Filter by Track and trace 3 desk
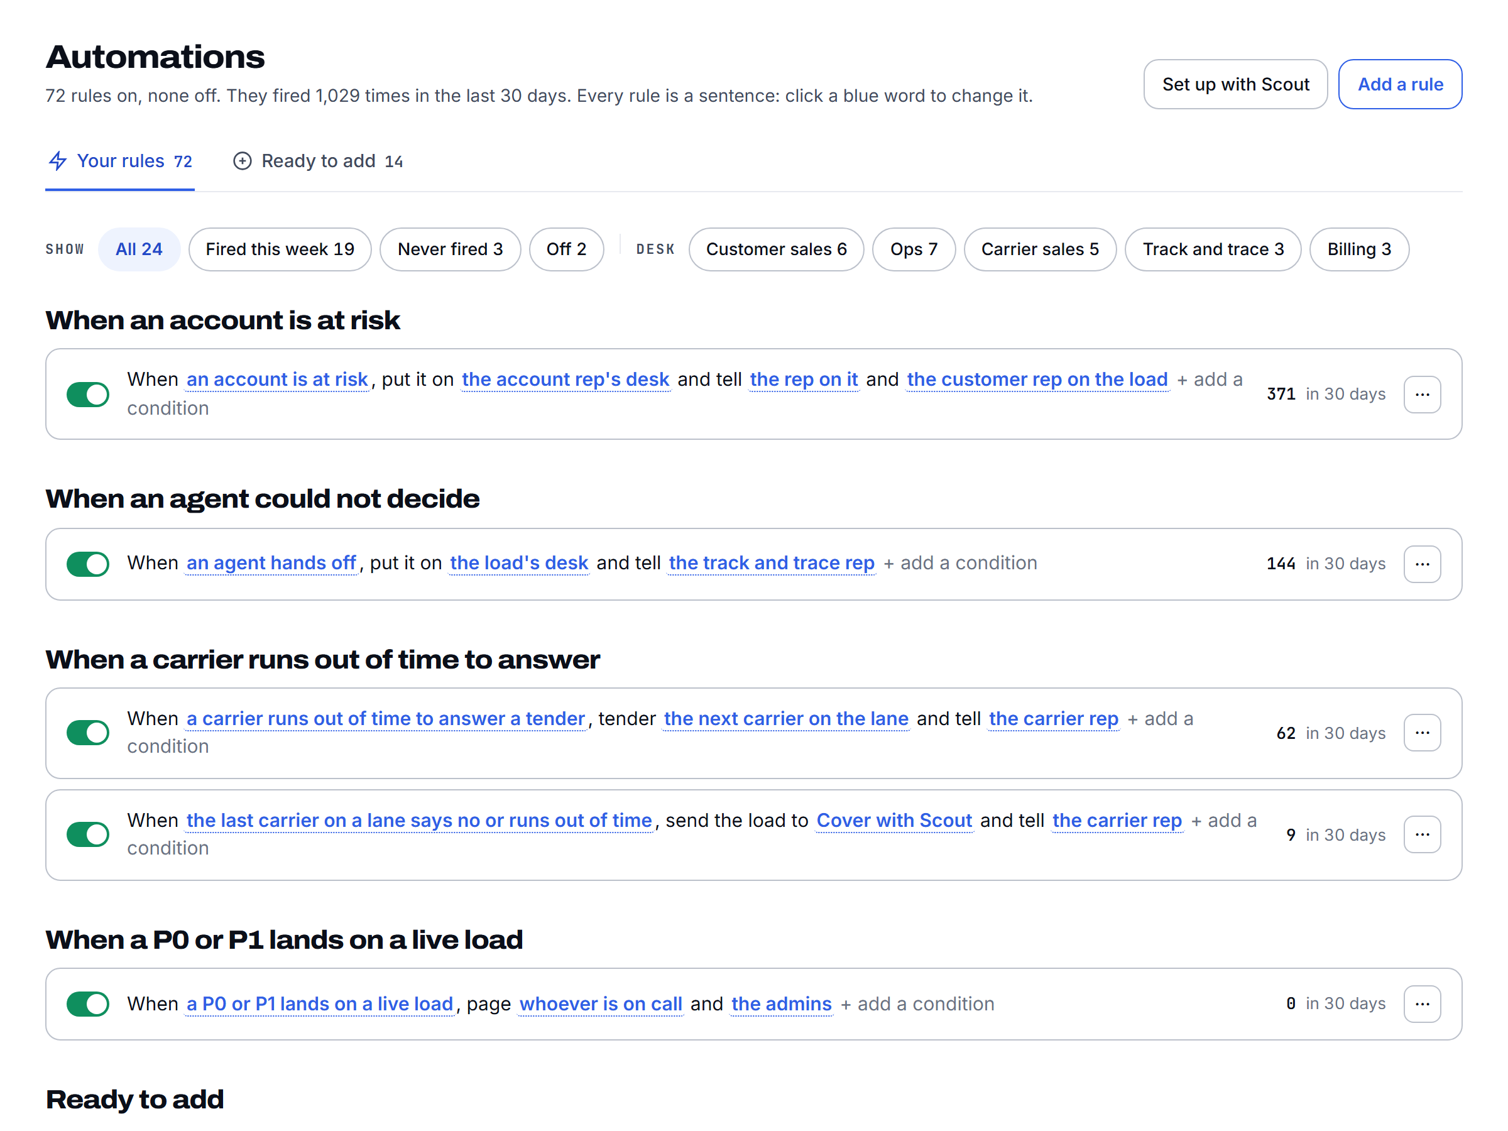 pos(1213,249)
